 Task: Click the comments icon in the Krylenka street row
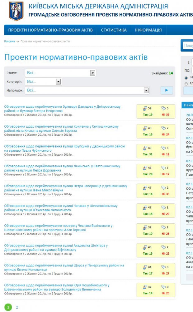click(163, 128)
